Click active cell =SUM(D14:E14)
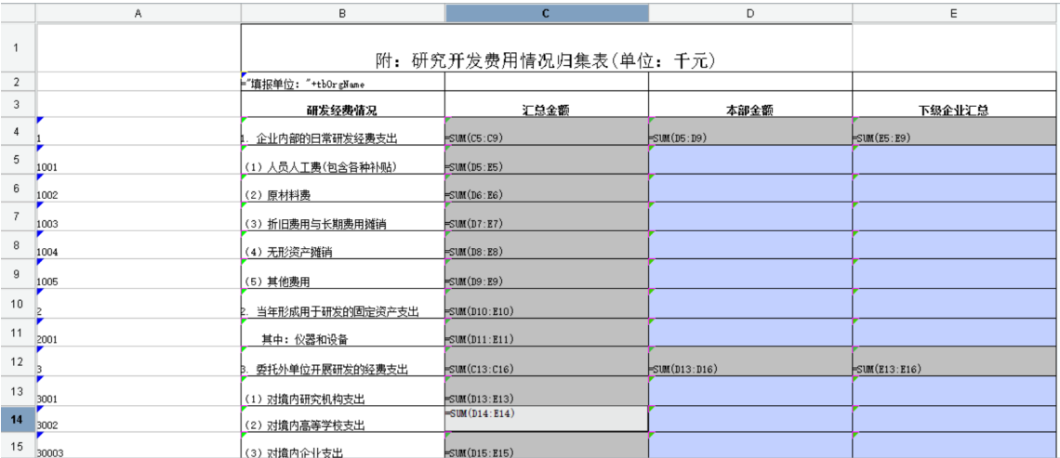Viewport: 1060px width, 458px height. pyautogui.click(x=547, y=419)
